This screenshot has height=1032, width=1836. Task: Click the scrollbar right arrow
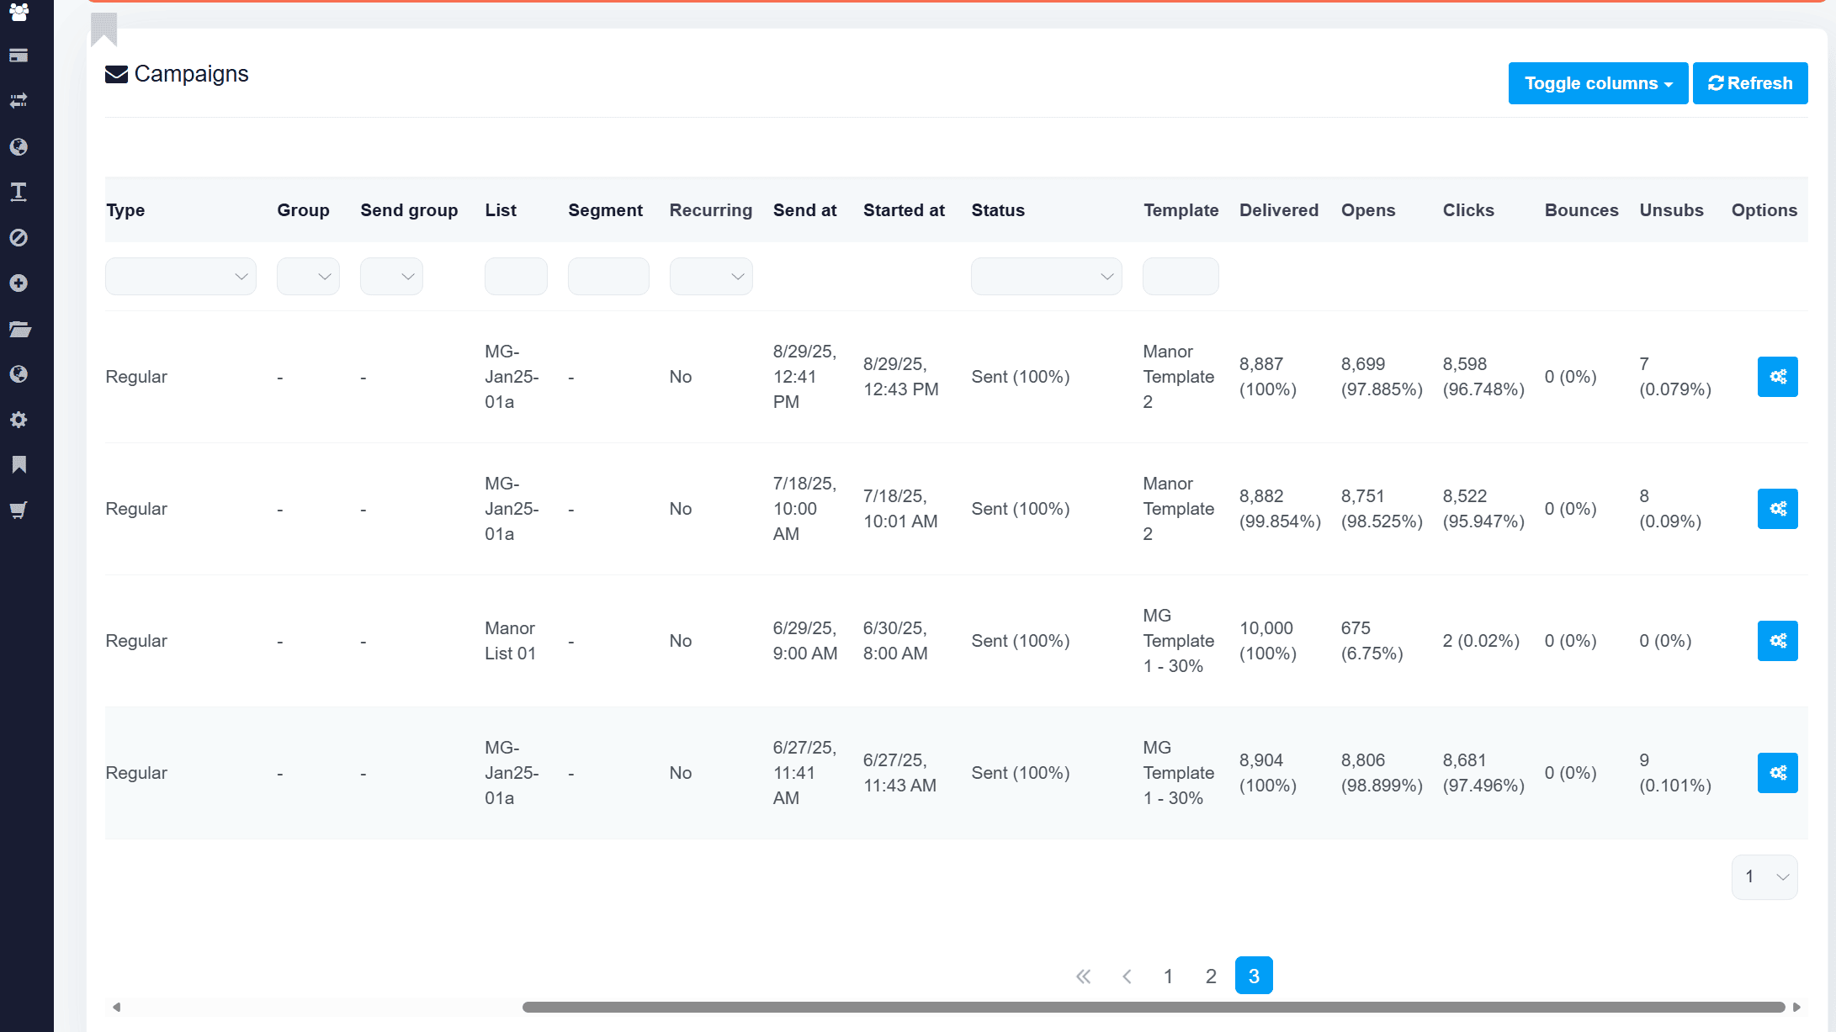pyautogui.click(x=1796, y=1007)
